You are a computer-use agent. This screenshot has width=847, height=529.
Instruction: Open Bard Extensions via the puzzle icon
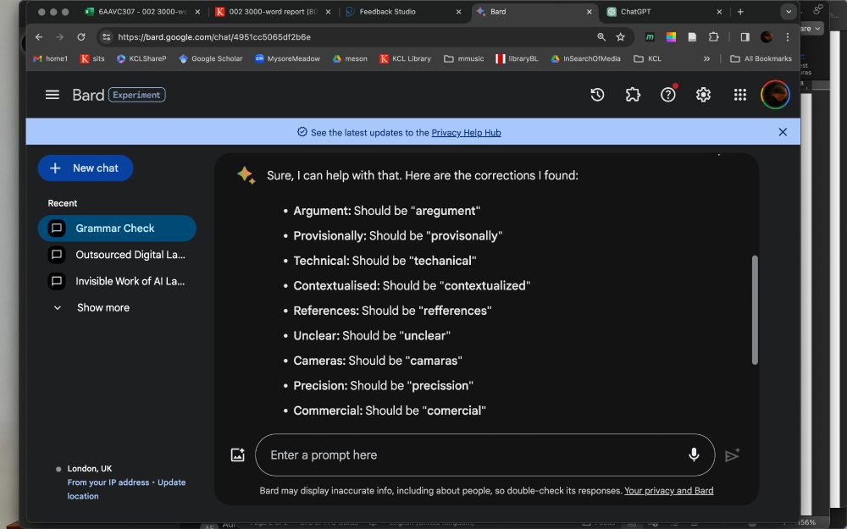(x=633, y=94)
